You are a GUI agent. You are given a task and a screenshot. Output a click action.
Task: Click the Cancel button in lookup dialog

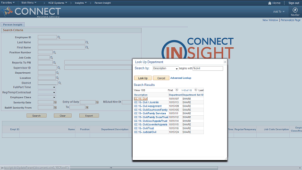[x=161, y=78]
